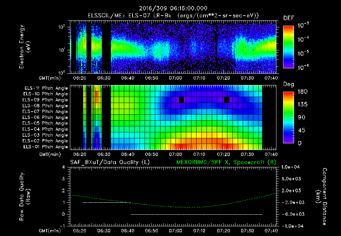Select the ELS-04 Pitch Angle row label

pyautogui.click(x=45, y=129)
